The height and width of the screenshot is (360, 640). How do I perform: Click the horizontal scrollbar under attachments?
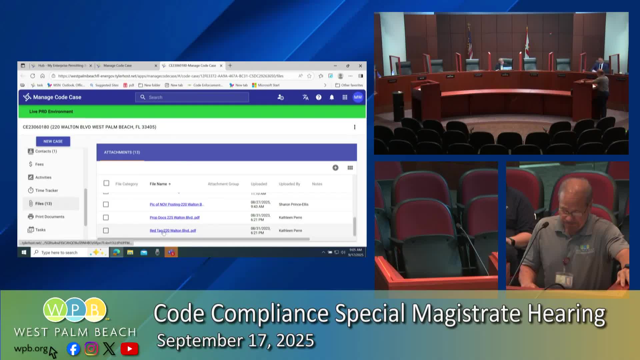click(x=203, y=239)
